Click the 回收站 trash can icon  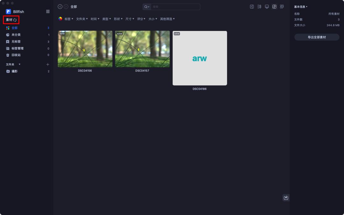point(8,55)
